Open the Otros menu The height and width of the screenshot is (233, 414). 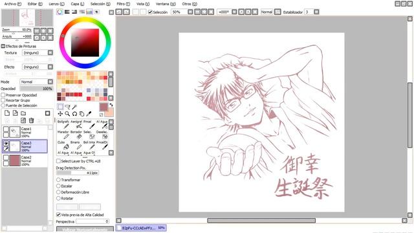(190, 4)
